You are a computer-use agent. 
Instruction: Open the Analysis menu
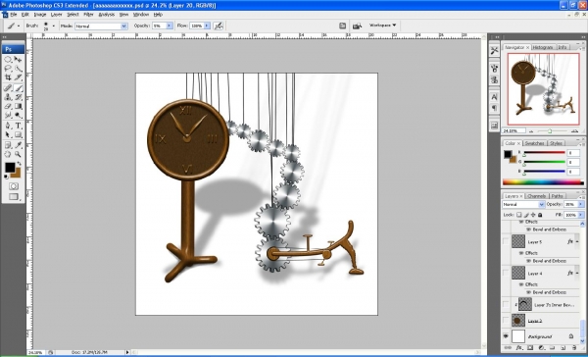pyautogui.click(x=107, y=15)
